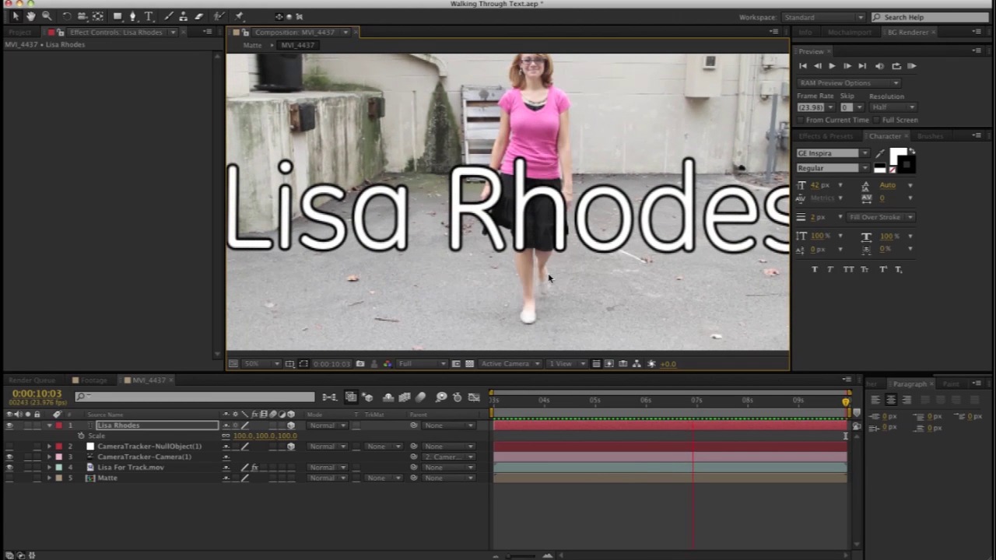Open the Composition Mini-Flowchart in timeline

pyautogui.click(x=329, y=397)
